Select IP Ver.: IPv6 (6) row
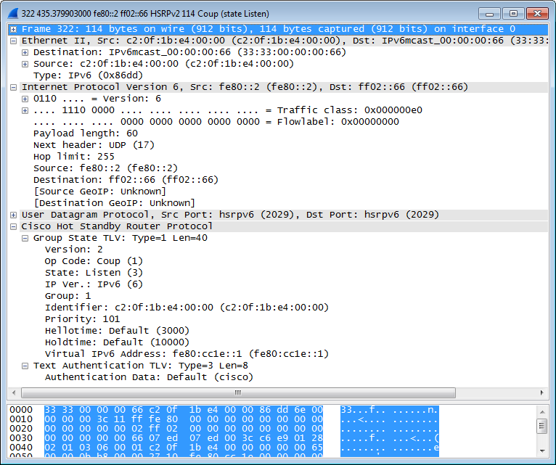This screenshot has height=465, width=556. (94, 284)
